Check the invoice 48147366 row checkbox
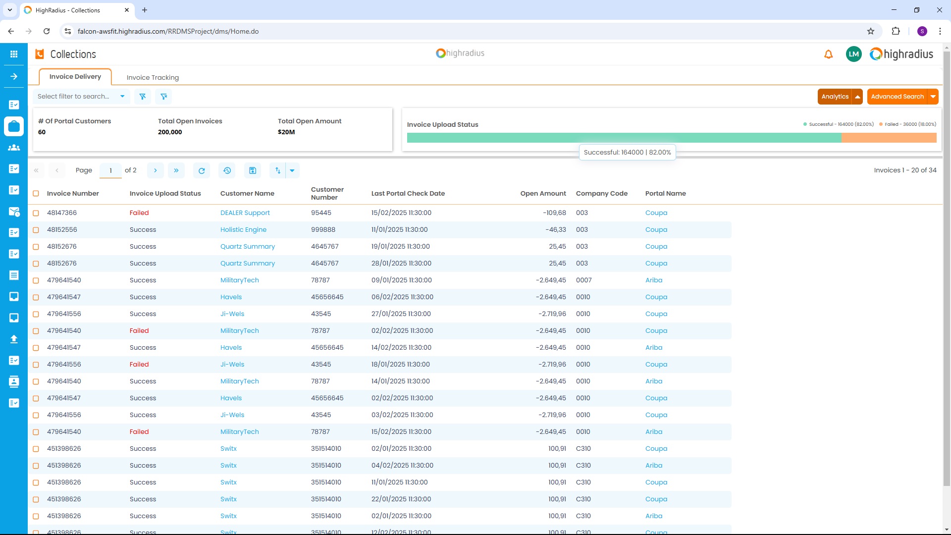Image resolution: width=951 pixels, height=535 pixels. 36,213
